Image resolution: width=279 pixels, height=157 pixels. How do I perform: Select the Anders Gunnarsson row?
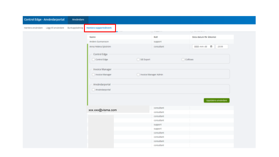(x=160, y=42)
